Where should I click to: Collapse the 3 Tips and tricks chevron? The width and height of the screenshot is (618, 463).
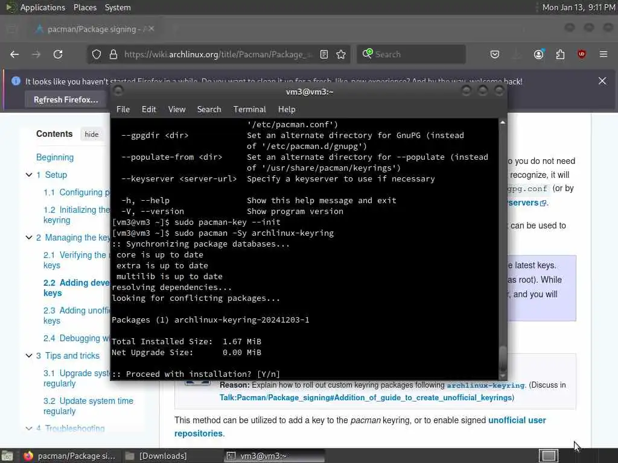tap(29, 356)
